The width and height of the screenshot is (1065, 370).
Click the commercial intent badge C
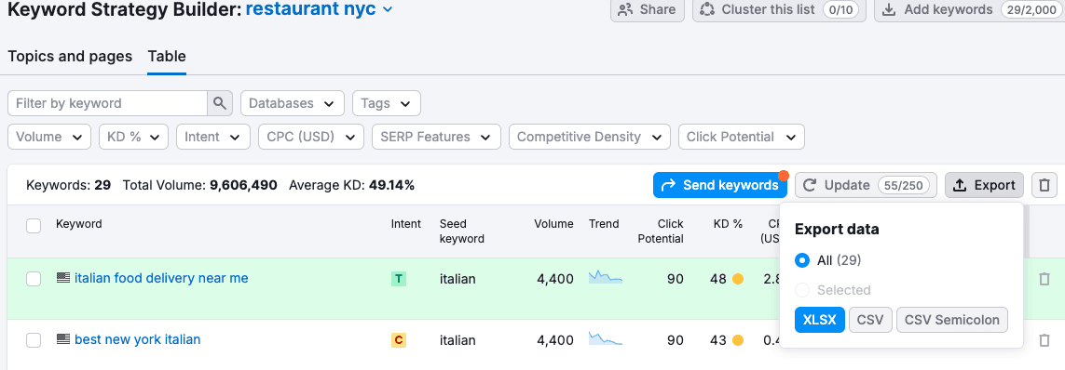399,340
